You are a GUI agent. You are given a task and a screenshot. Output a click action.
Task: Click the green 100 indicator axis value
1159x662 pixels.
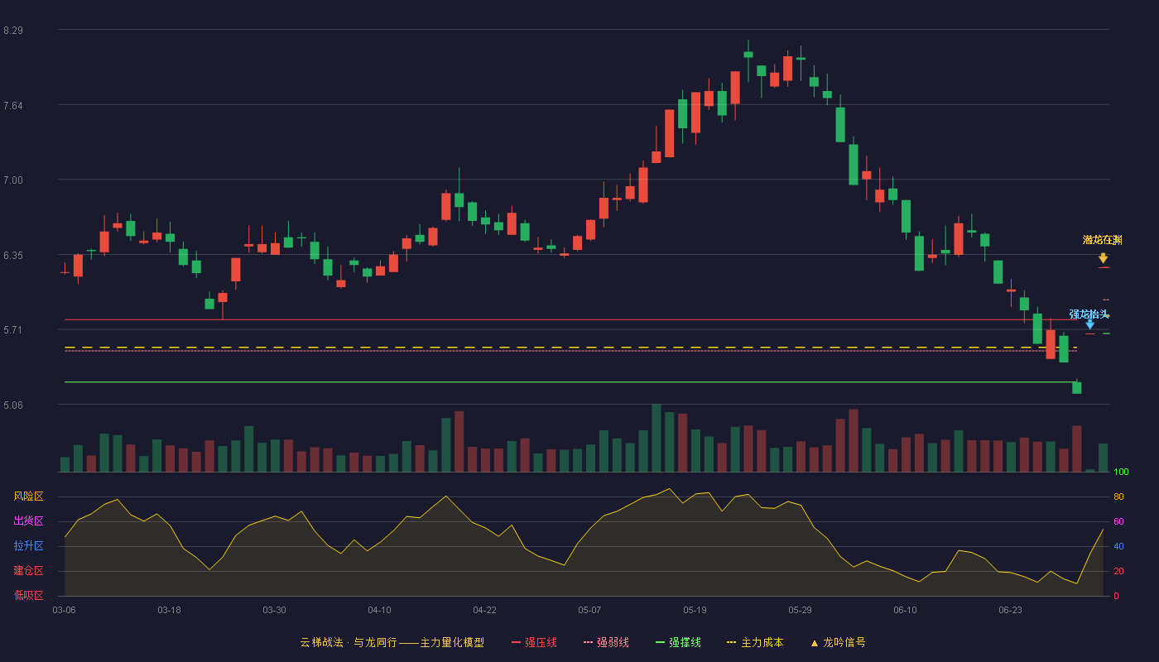pyautogui.click(x=1121, y=473)
